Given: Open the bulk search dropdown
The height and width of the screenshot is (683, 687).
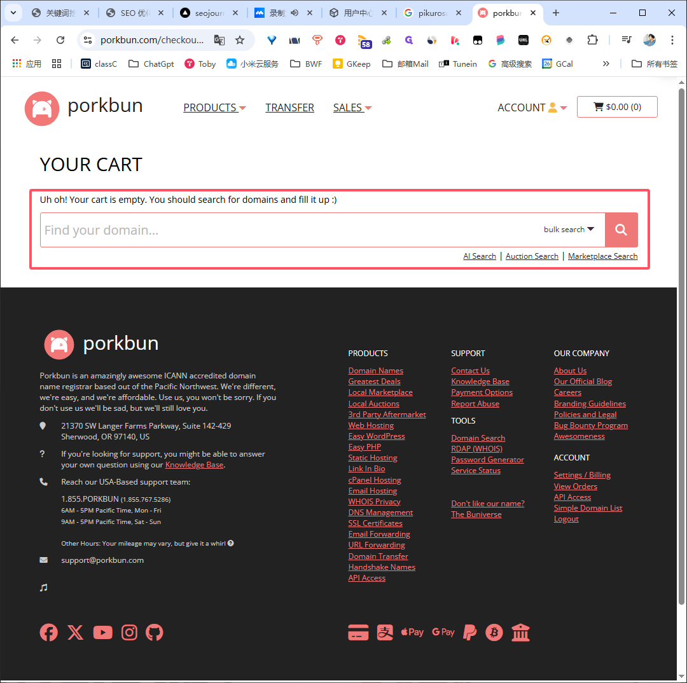Looking at the screenshot, I should 569,230.
